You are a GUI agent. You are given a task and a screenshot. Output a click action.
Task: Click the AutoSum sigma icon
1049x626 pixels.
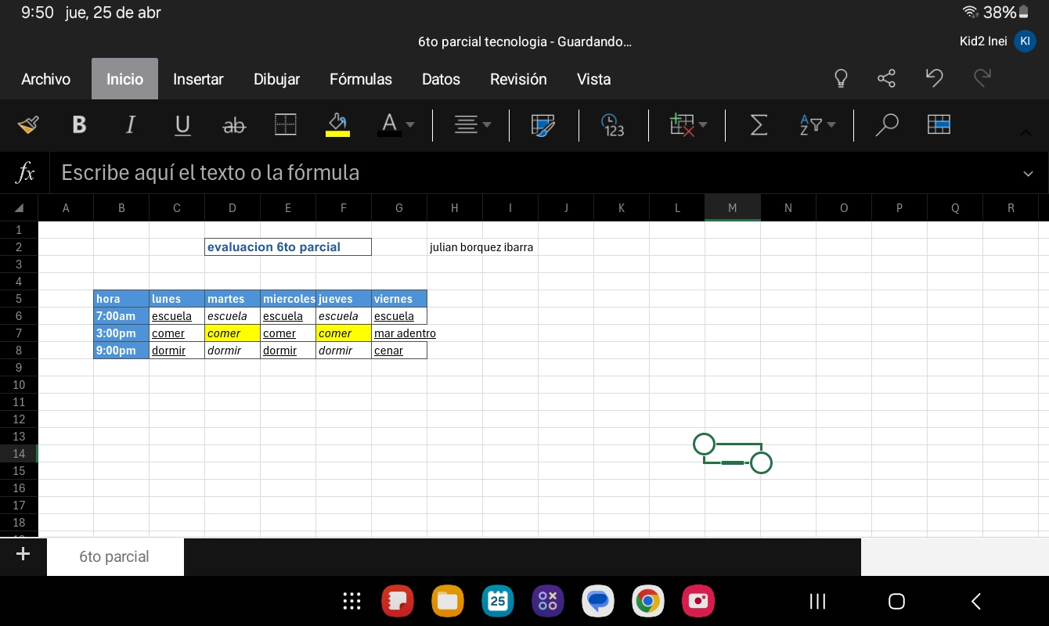[x=758, y=125]
